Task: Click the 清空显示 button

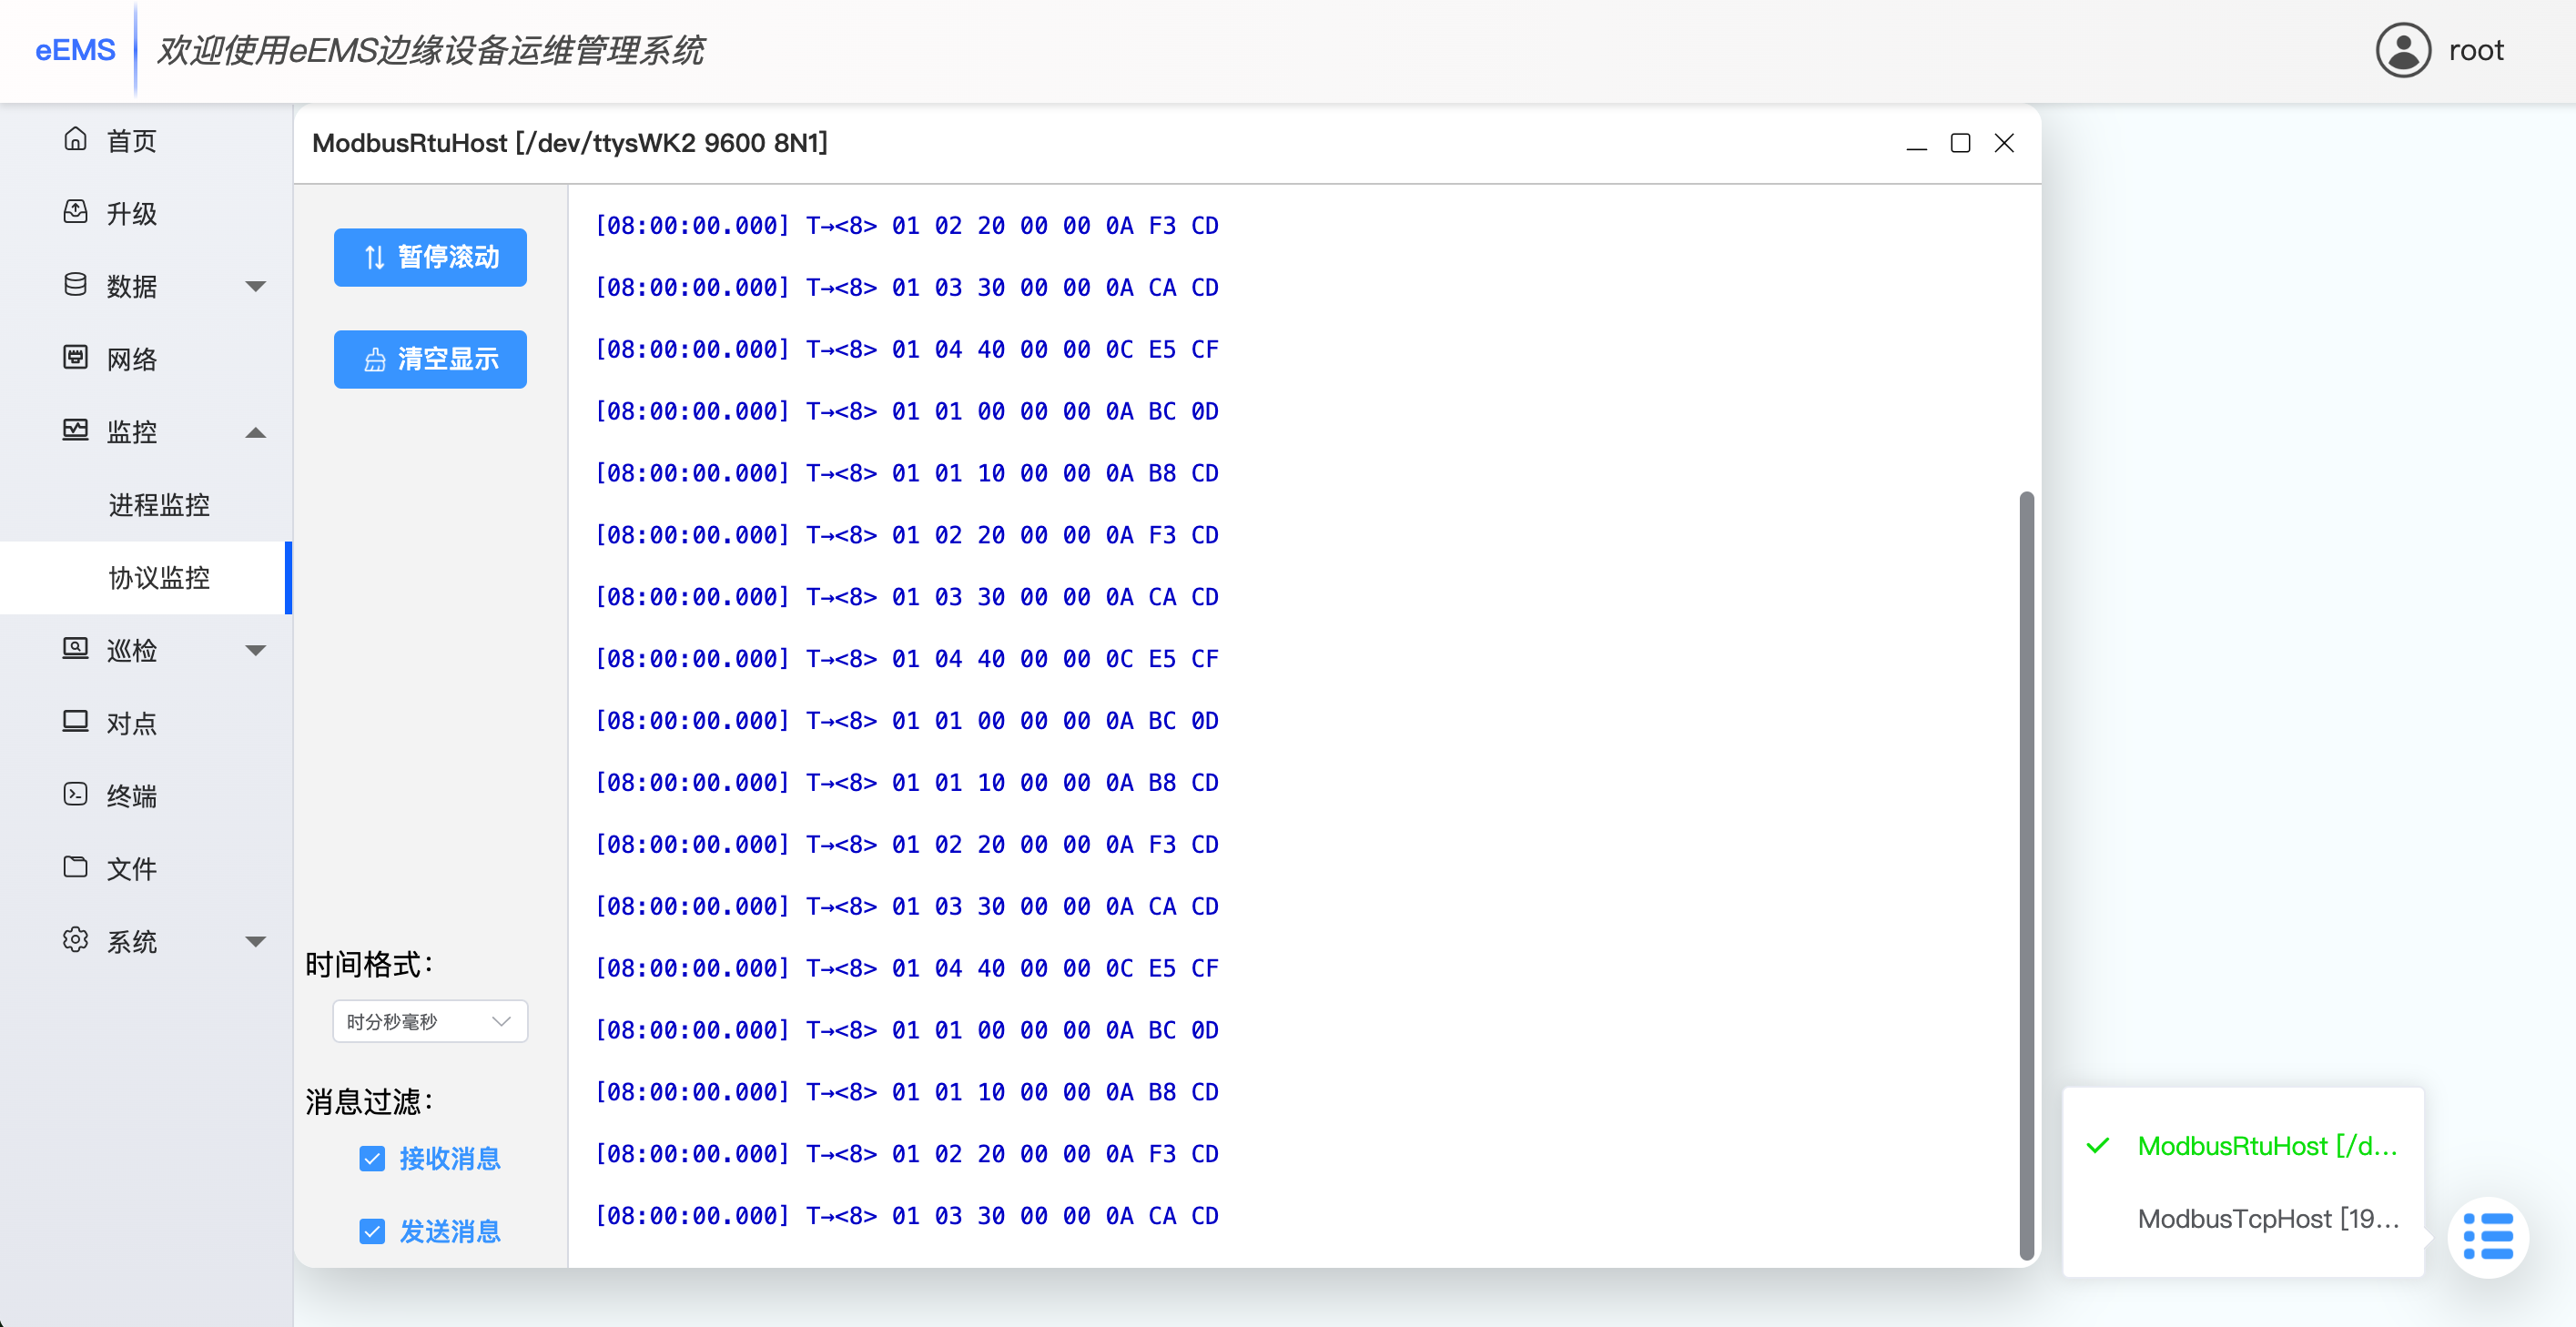Action: pos(430,360)
